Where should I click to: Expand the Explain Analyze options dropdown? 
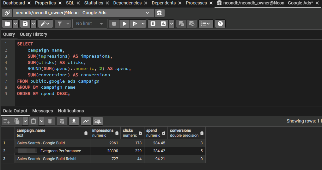(172, 24)
